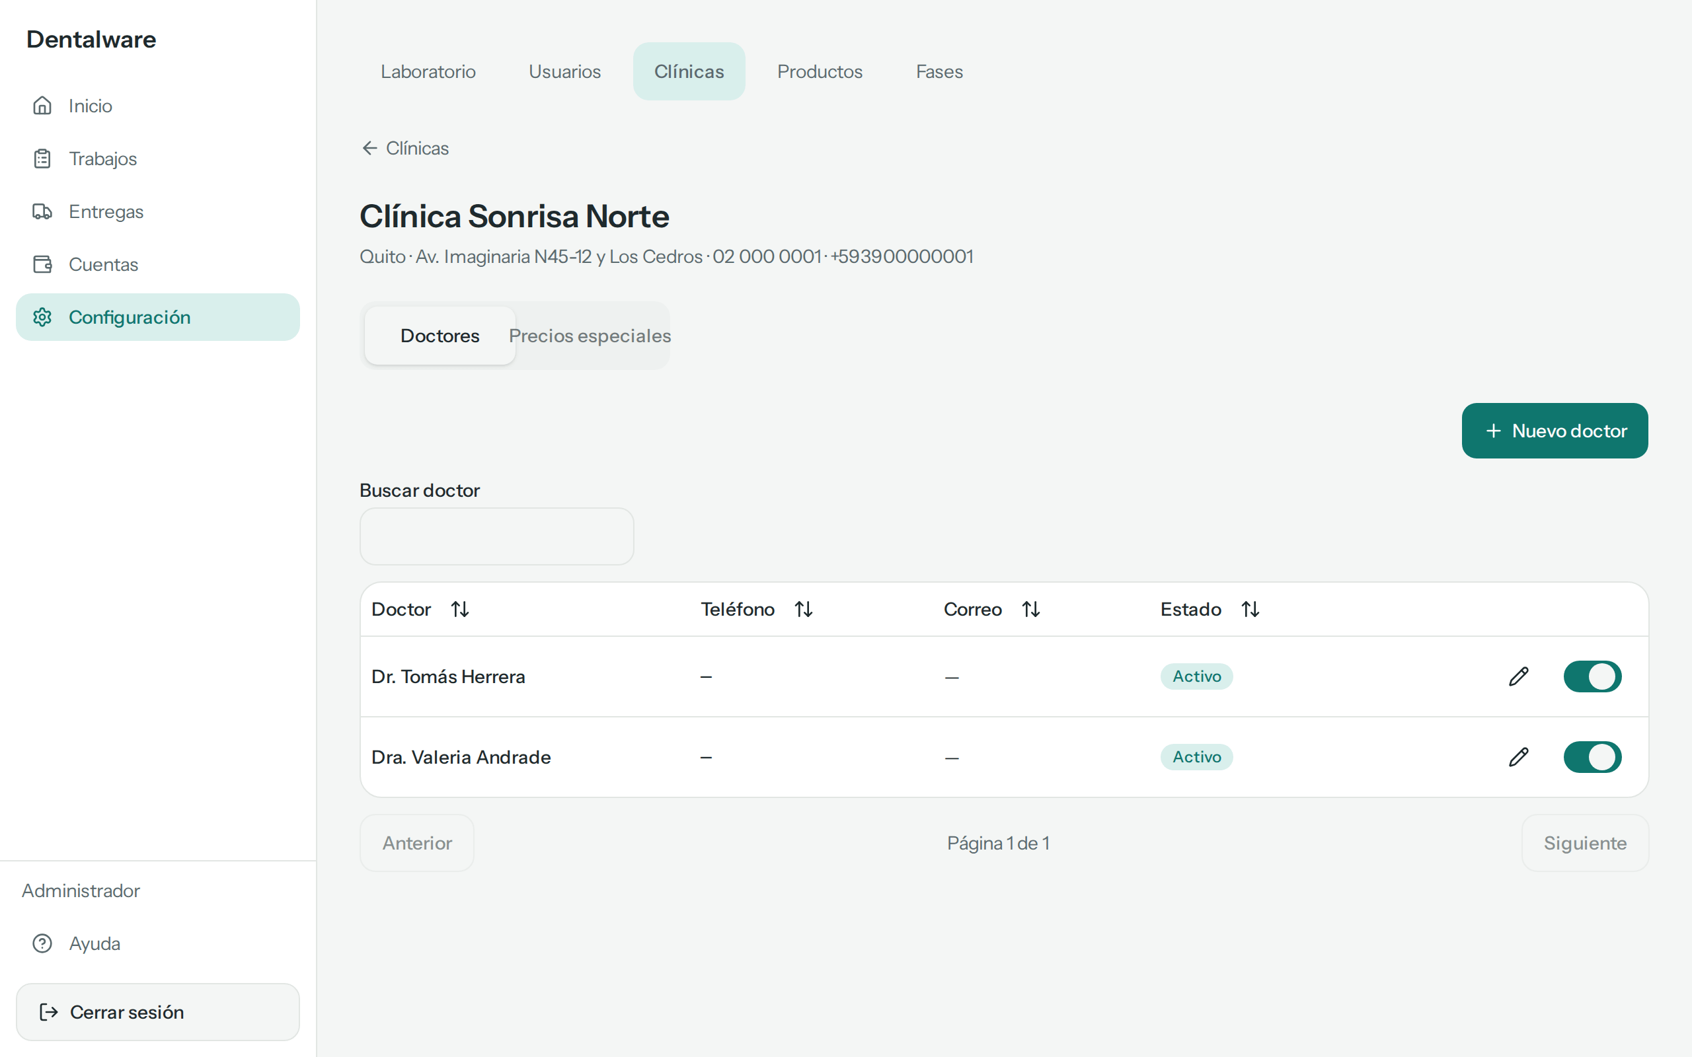This screenshot has width=1692, height=1057.
Task: Click the Anterior pagination button
Action: click(416, 843)
